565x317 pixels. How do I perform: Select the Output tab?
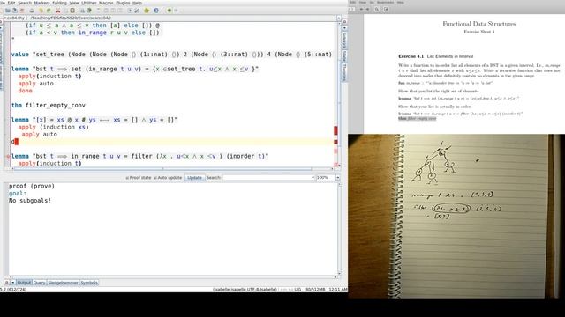point(24,283)
